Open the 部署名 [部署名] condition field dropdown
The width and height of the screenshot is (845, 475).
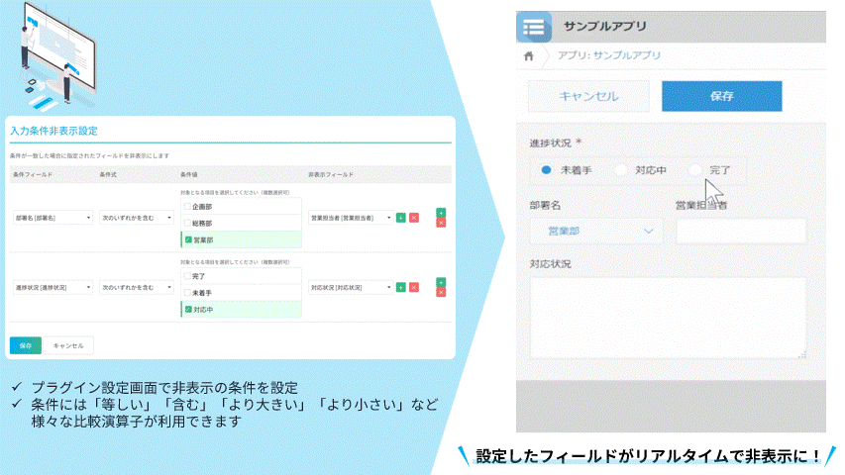pyautogui.click(x=53, y=218)
